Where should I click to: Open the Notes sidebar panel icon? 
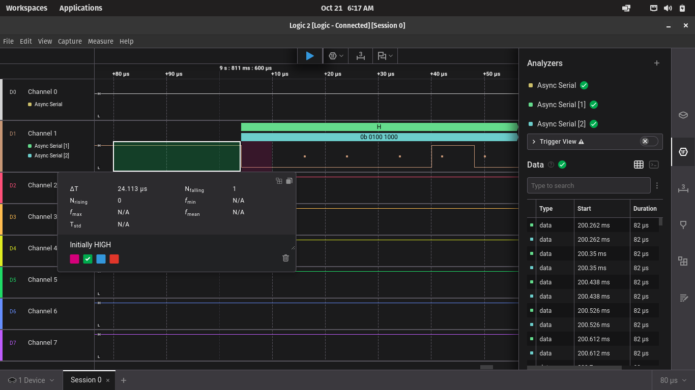[683, 298]
